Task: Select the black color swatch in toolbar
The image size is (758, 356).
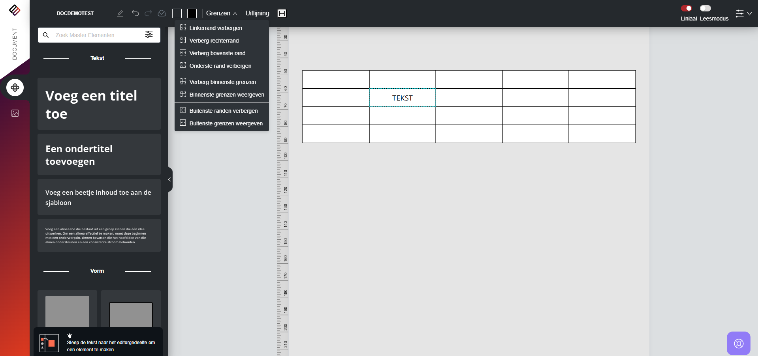Action: [192, 13]
